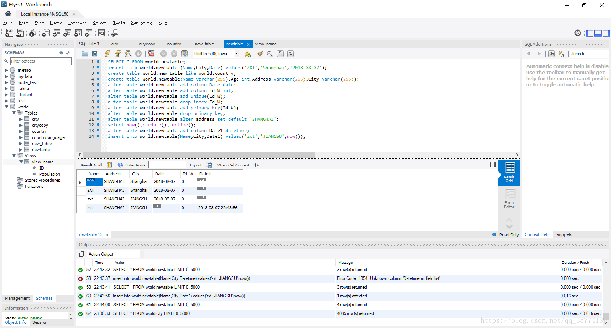Viewport: 611px width, 328px height.
Task: Execute the query lightning bolt icon
Action: tap(108, 54)
